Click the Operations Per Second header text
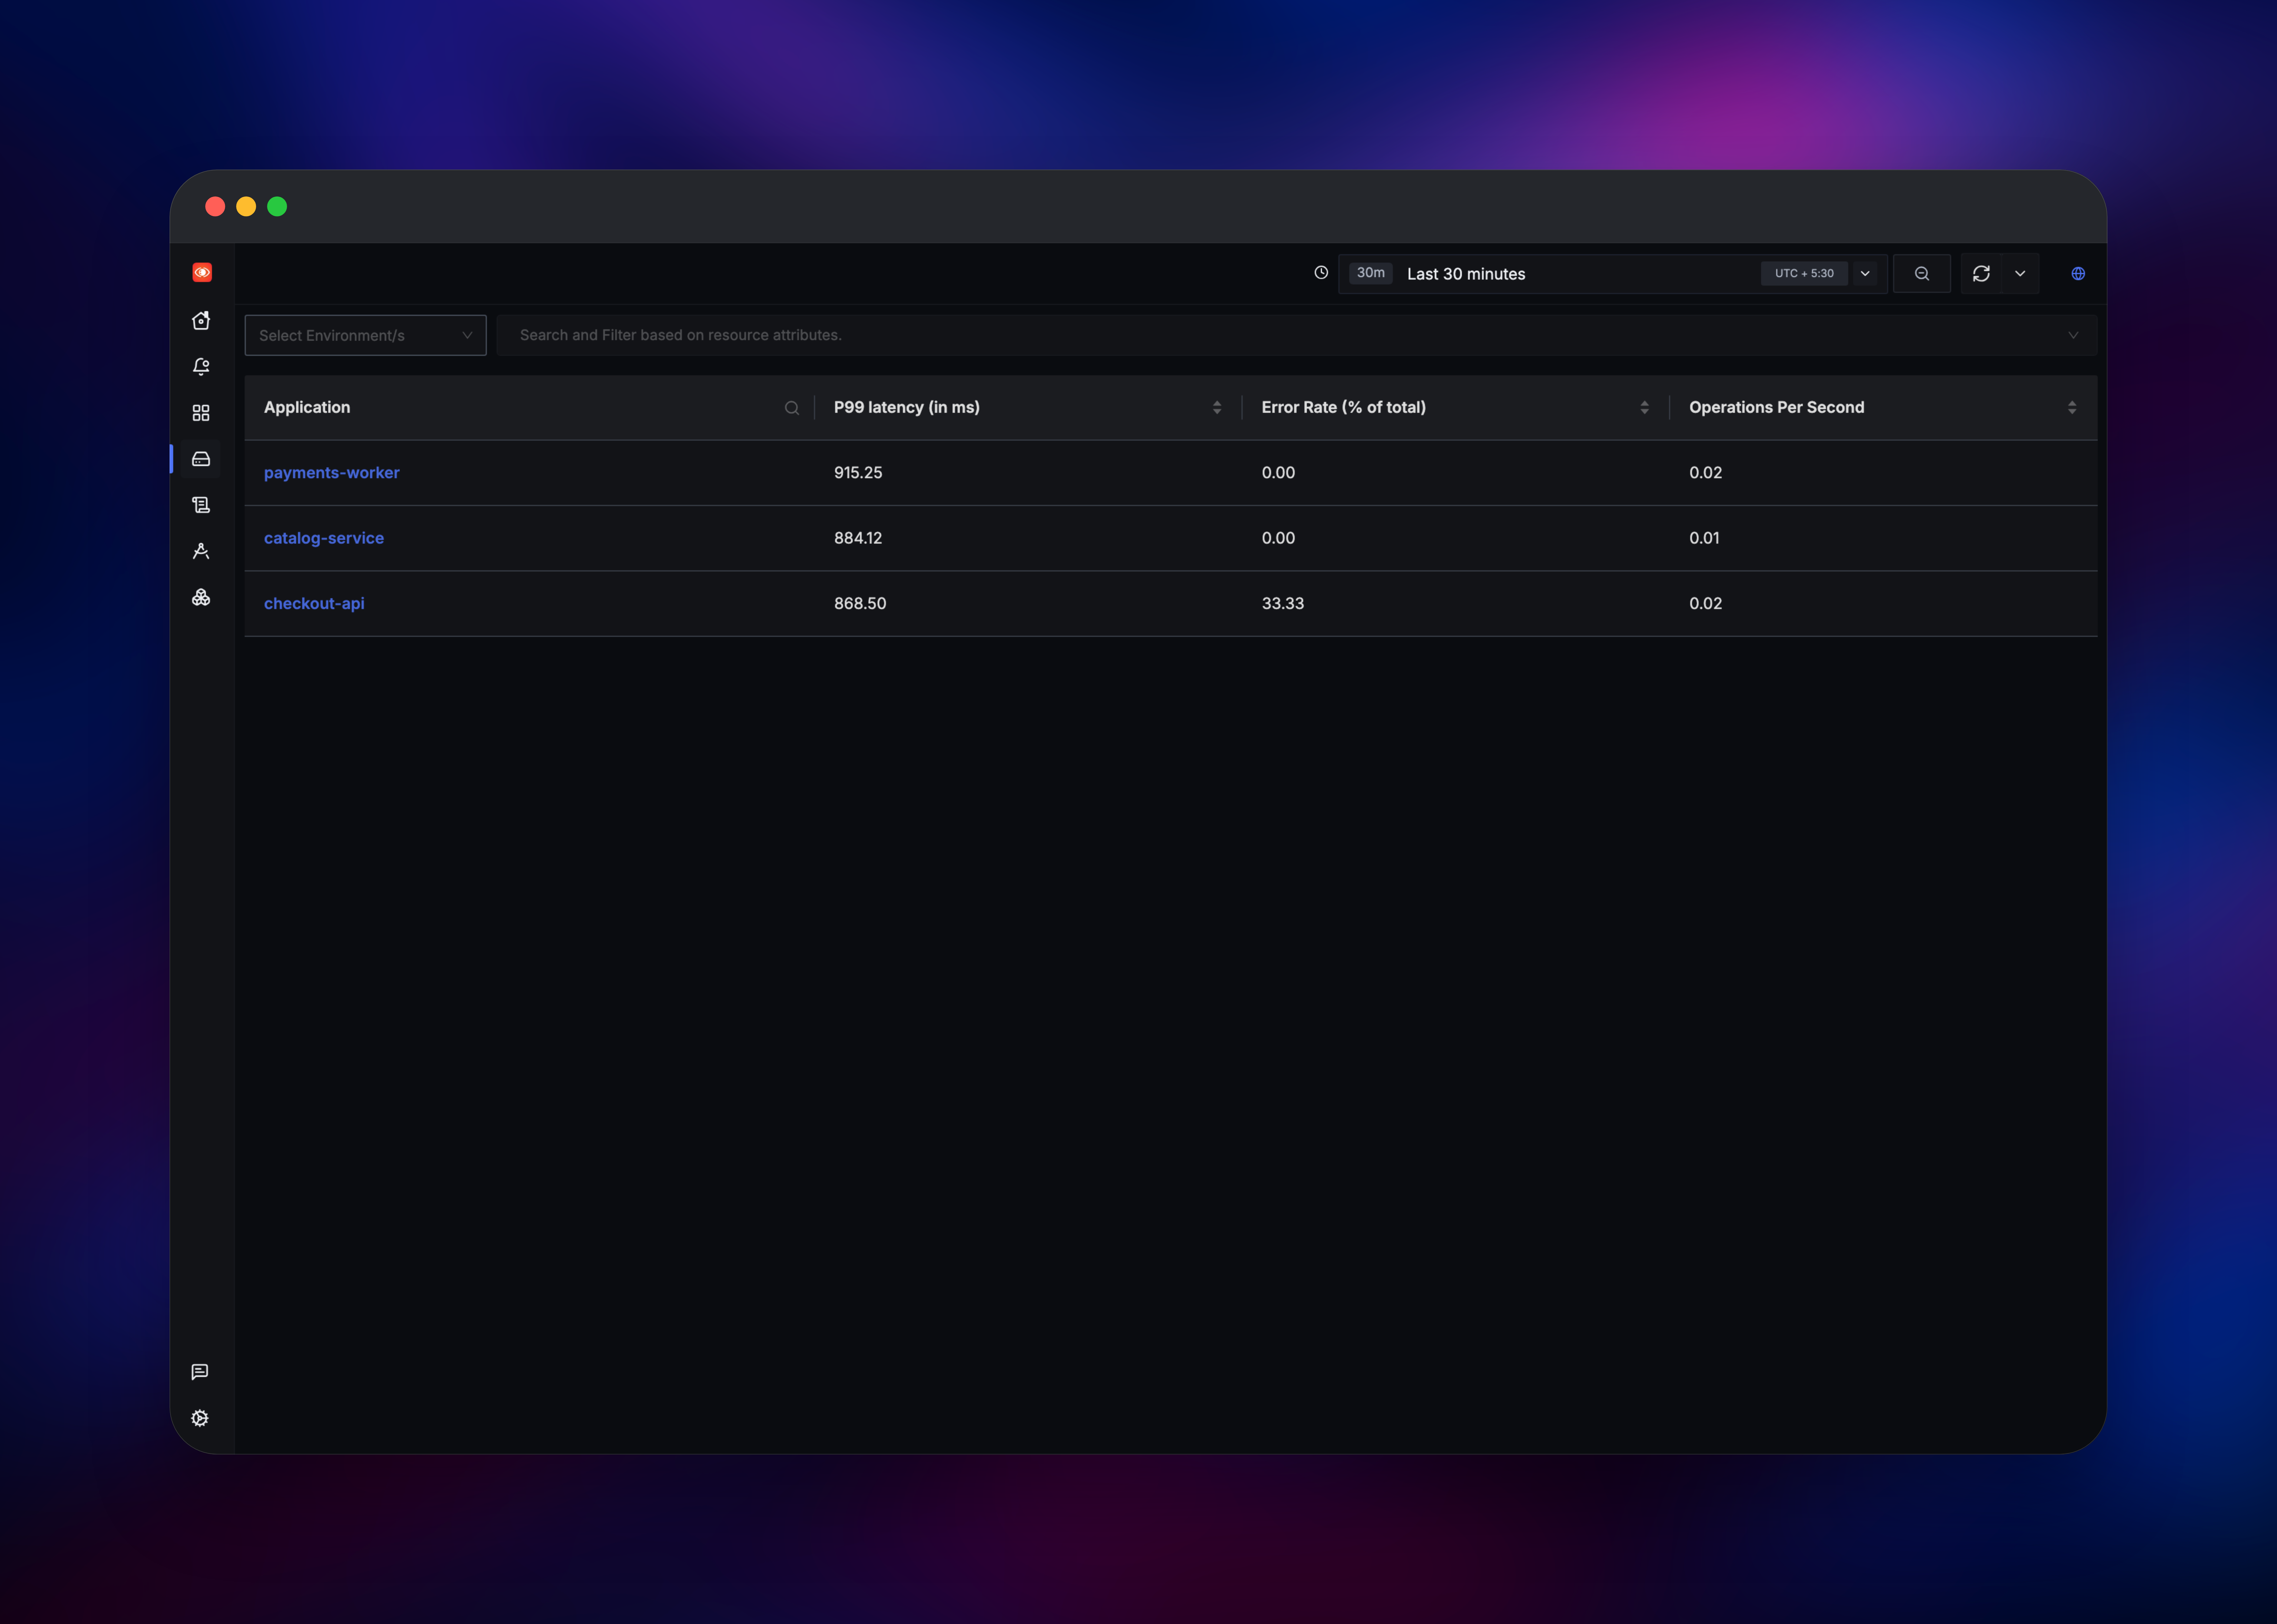2277x1624 pixels. tap(1777, 407)
